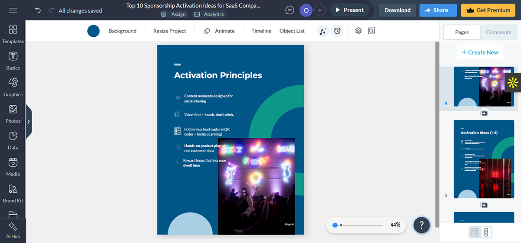This screenshot has height=243, width=521.
Task: Open the Media panel
Action: point(13,167)
